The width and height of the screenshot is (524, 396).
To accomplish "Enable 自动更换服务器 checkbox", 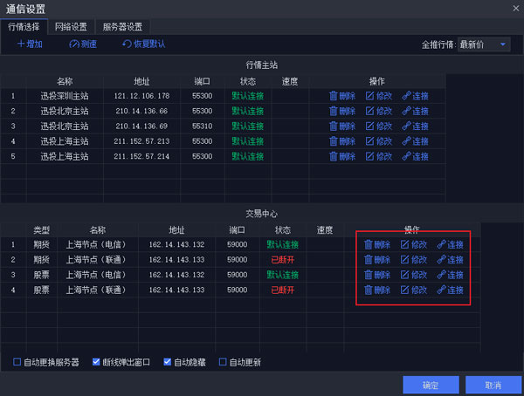I will [x=17, y=362].
